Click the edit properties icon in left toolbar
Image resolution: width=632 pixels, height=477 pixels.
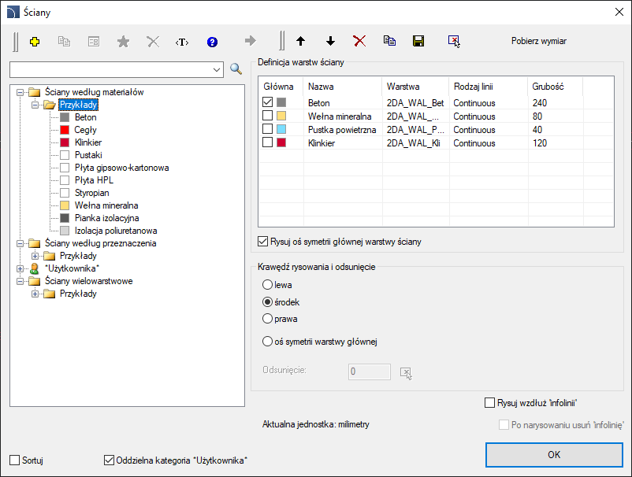tap(94, 42)
